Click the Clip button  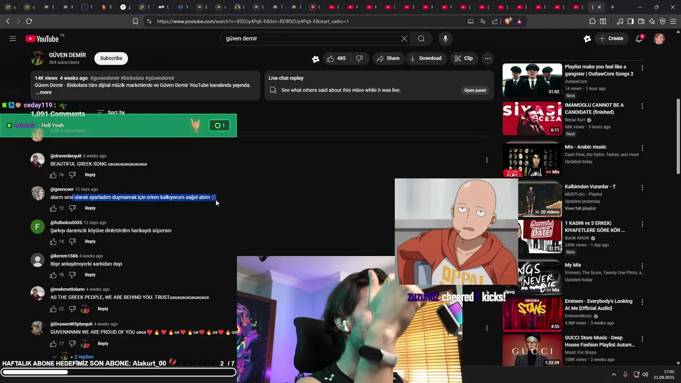(x=463, y=59)
